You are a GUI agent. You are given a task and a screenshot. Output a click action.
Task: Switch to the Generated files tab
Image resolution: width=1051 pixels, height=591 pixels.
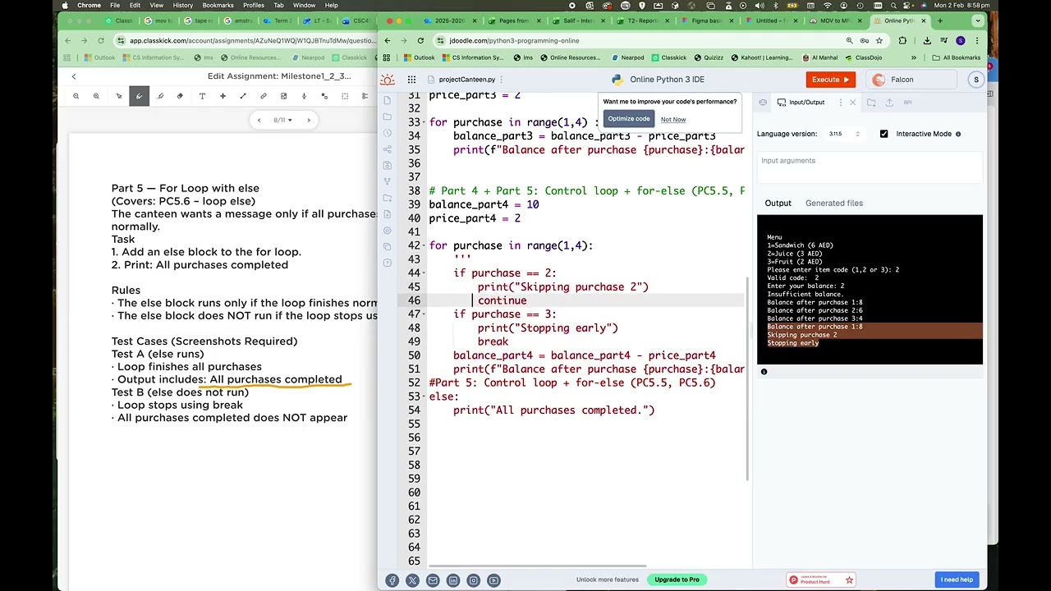(x=833, y=203)
